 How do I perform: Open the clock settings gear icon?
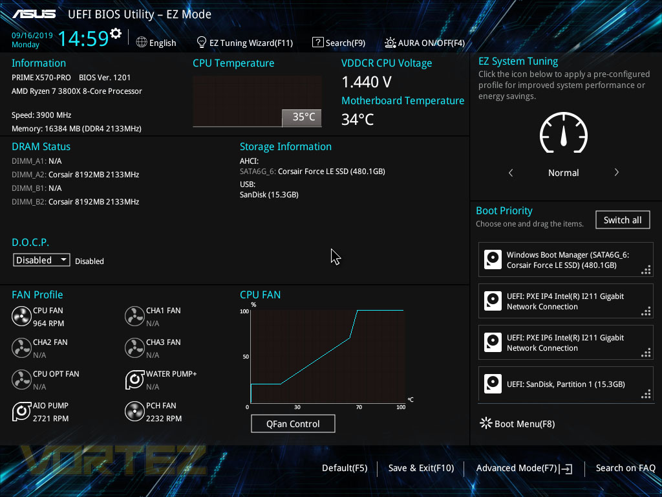[116, 34]
